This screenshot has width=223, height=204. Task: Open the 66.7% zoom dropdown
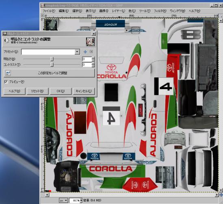tap(81, 200)
